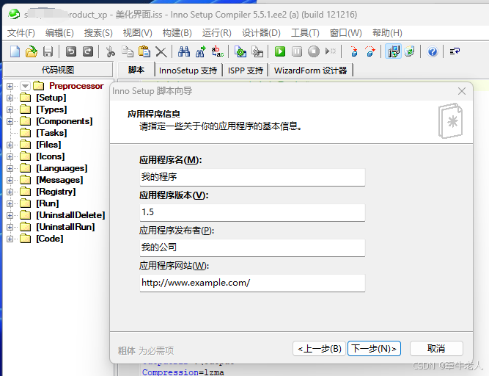Open the 运行(R) menu
Image resolution: width=489 pixels, height=376 pixels.
click(x=216, y=33)
